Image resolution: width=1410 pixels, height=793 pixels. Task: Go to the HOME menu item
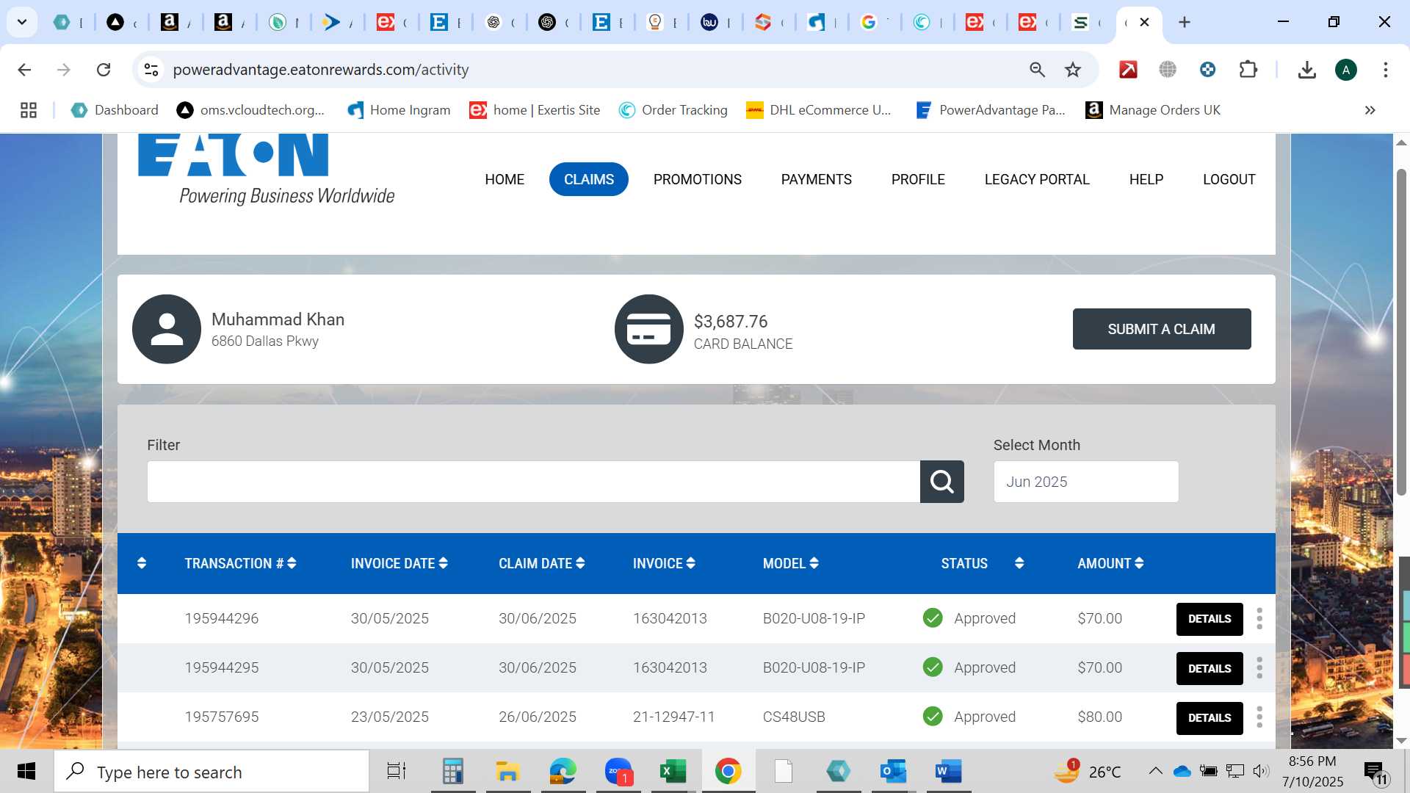505,179
